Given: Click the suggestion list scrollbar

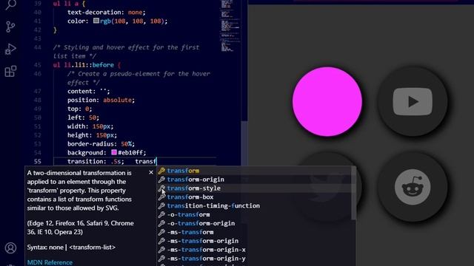Looking at the screenshot, I should pos(354,193).
